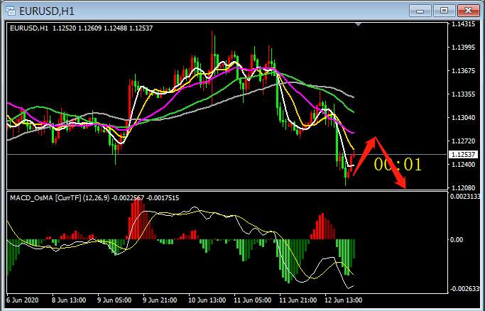
Task: Click the EURUSD,H1 chart window icon
Action: point(11,11)
